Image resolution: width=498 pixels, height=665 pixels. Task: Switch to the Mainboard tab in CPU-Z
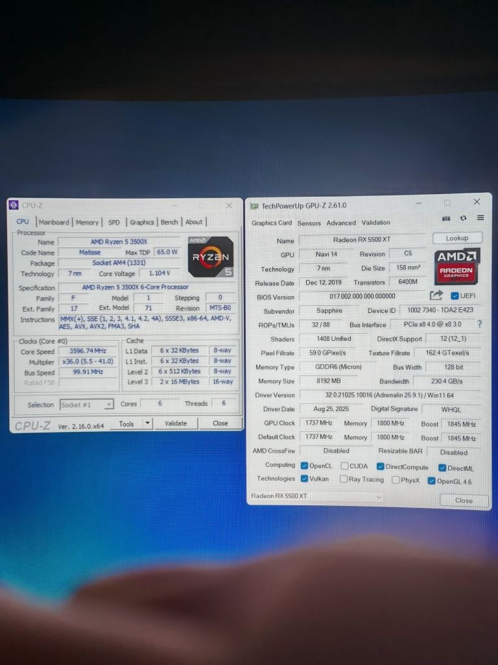pyautogui.click(x=54, y=222)
